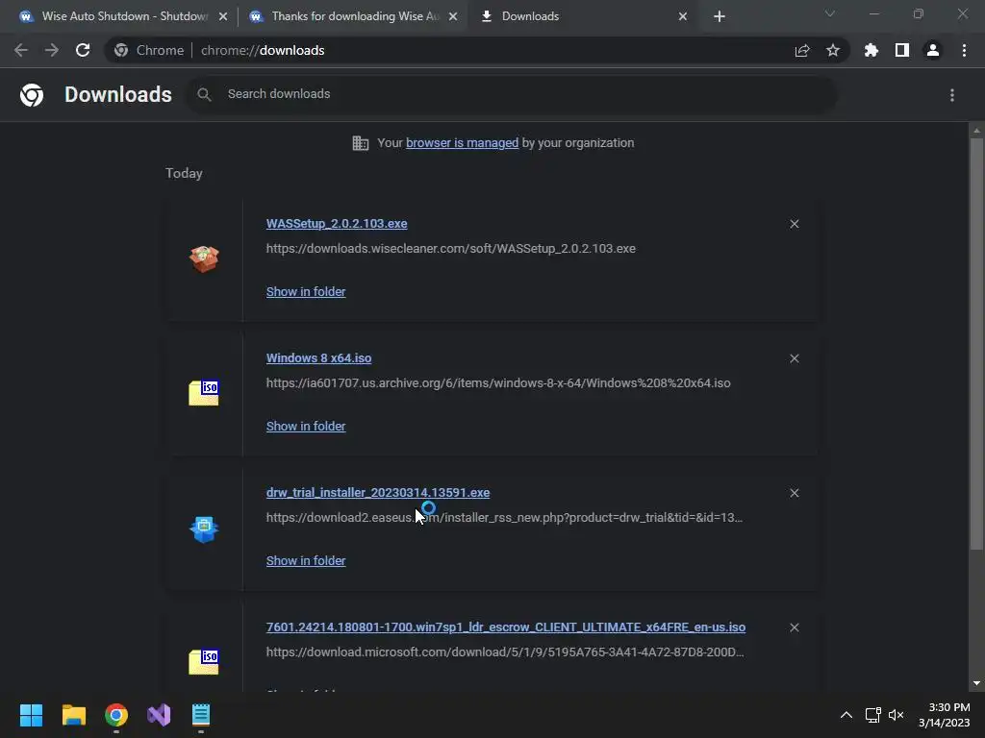985x738 pixels.
Task: Bookmark this page with the star icon
Action: pos(833,50)
